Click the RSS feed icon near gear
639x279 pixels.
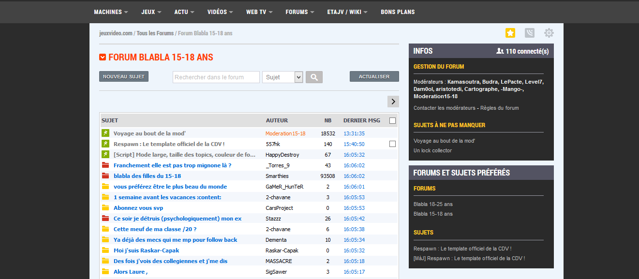pyautogui.click(x=530, y=33)
